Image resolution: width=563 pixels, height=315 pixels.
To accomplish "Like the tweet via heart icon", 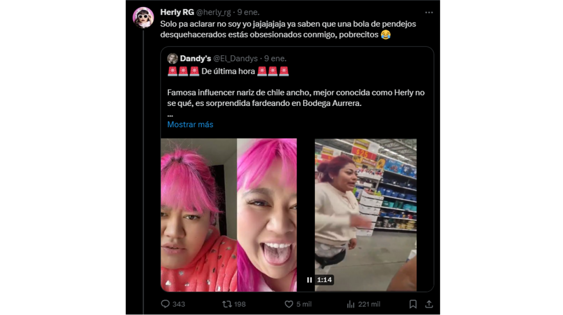I will click(x=289, y=304).
